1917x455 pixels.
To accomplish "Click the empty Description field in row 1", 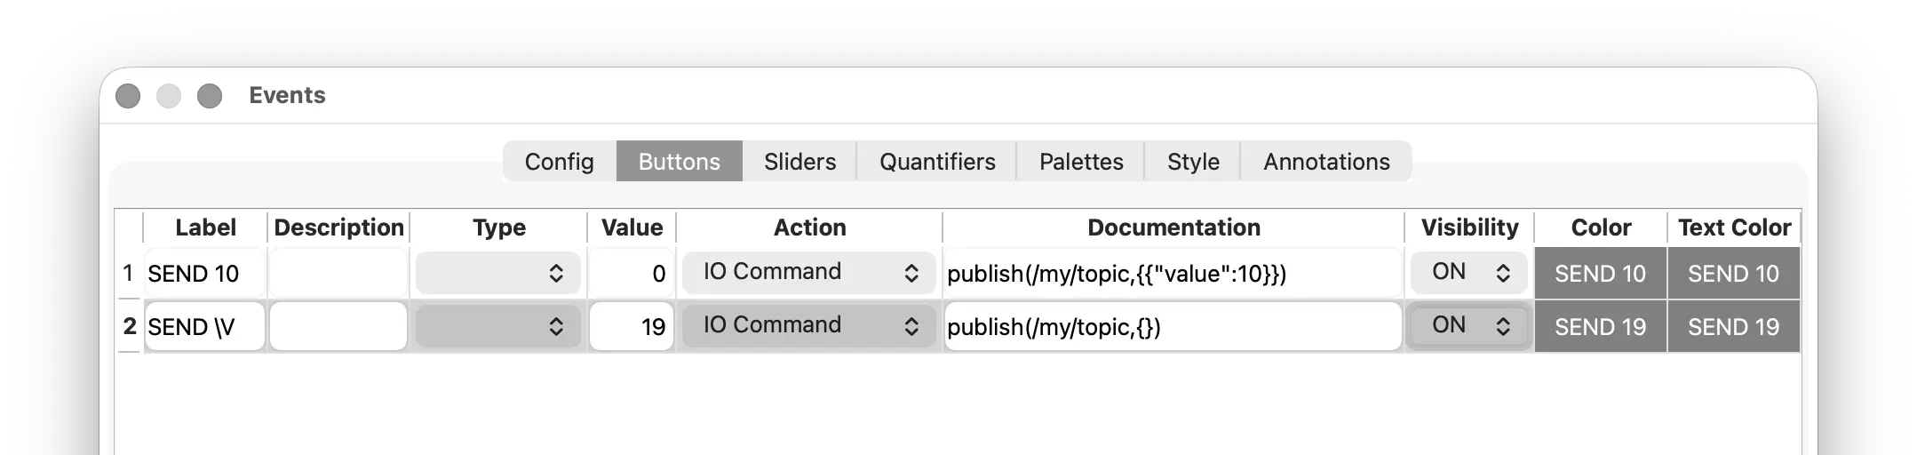I will point(338,274).
